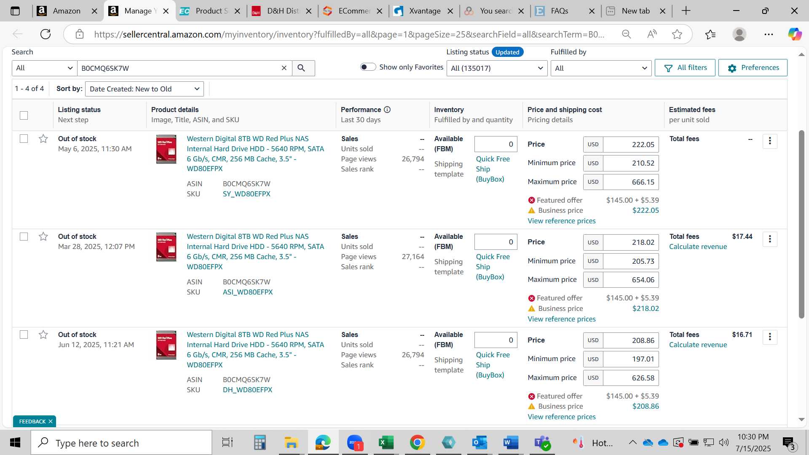This screenshot has width=809, height=455.
Task: Add this page to browser favorites star
Action: pyautogui.click(x=677, y=34)
